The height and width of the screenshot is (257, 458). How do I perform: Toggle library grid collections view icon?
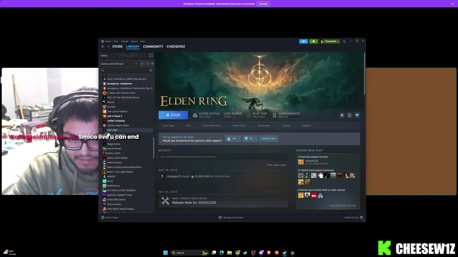[x=151, y=56]
